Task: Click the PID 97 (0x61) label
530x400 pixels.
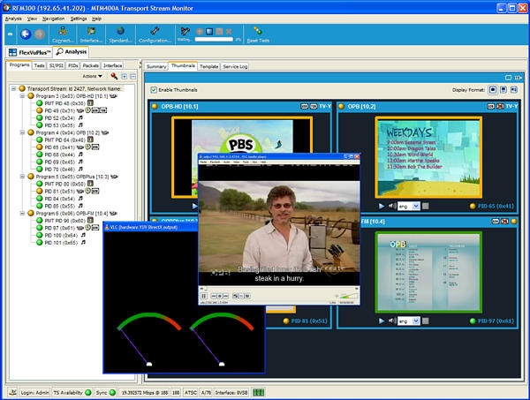Action: pos(496,321)
